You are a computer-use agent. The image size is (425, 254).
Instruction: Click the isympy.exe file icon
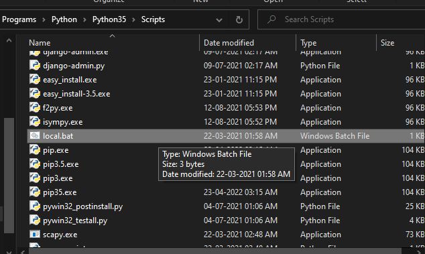35,122
